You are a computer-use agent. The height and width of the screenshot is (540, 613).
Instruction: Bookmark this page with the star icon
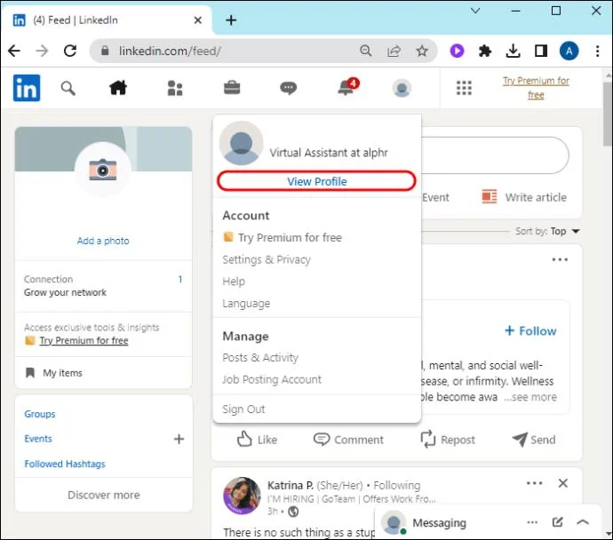[x=422, y=51]
